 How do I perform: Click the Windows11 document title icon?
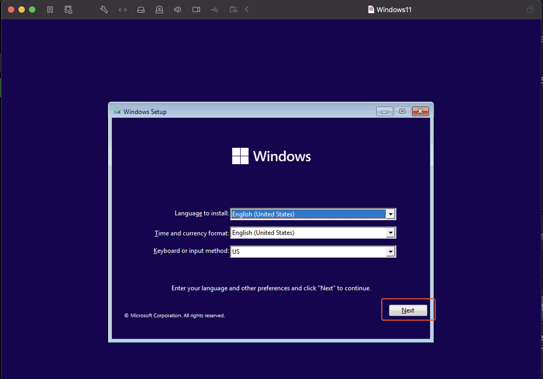click(371, 10)
